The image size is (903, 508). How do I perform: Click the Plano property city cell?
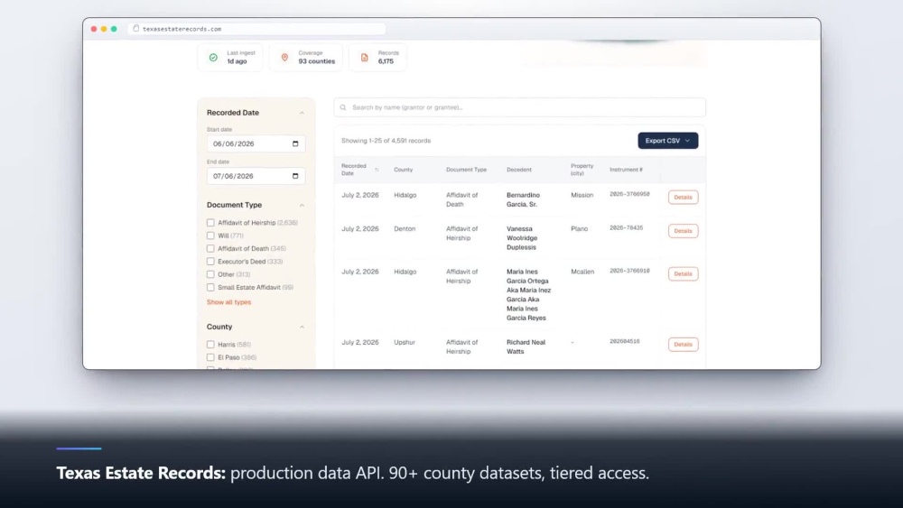(x=580, y=229)
